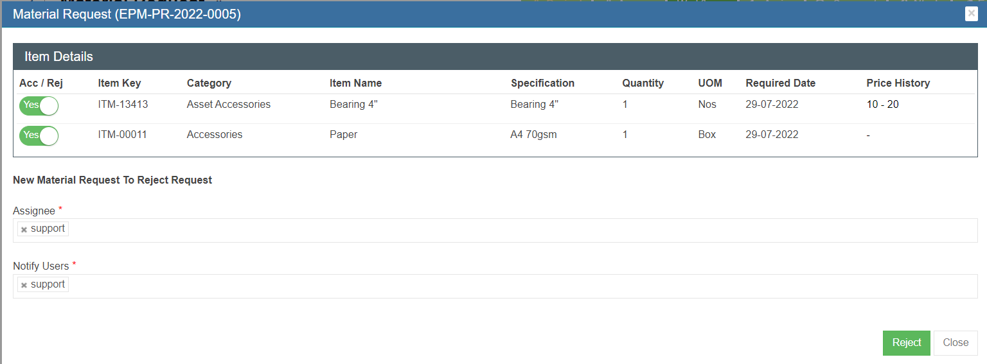This screenshot has width=987, height=364.
Task: Click the Price History column header
Action: point(898,83)
